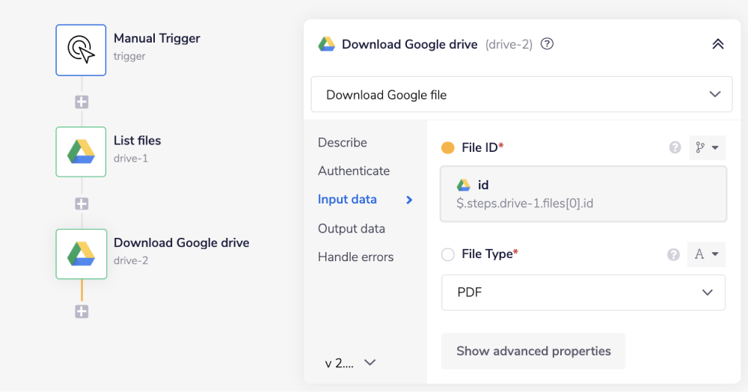
Task: Select the Download Google drive step icon
Action: point(81,254)
